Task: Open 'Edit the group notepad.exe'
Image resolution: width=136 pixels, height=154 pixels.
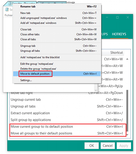Action: [57, 64]
